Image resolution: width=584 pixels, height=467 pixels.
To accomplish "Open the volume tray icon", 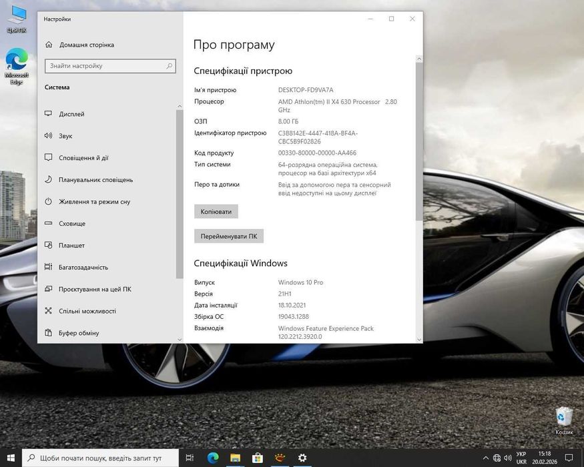I will click(507, 458).
